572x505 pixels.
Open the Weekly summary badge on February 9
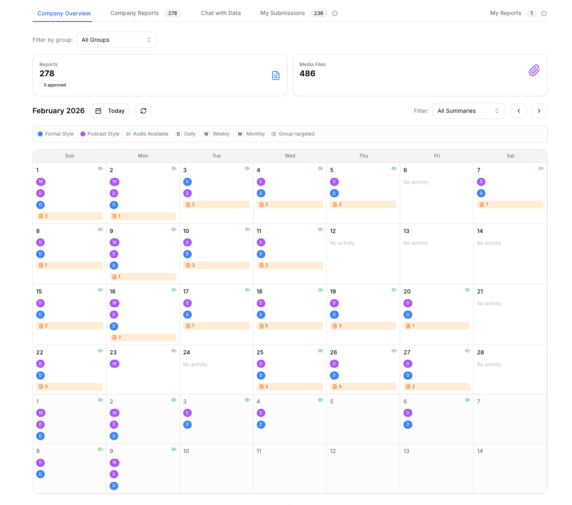pyautogui.click(x=114, y=242)
